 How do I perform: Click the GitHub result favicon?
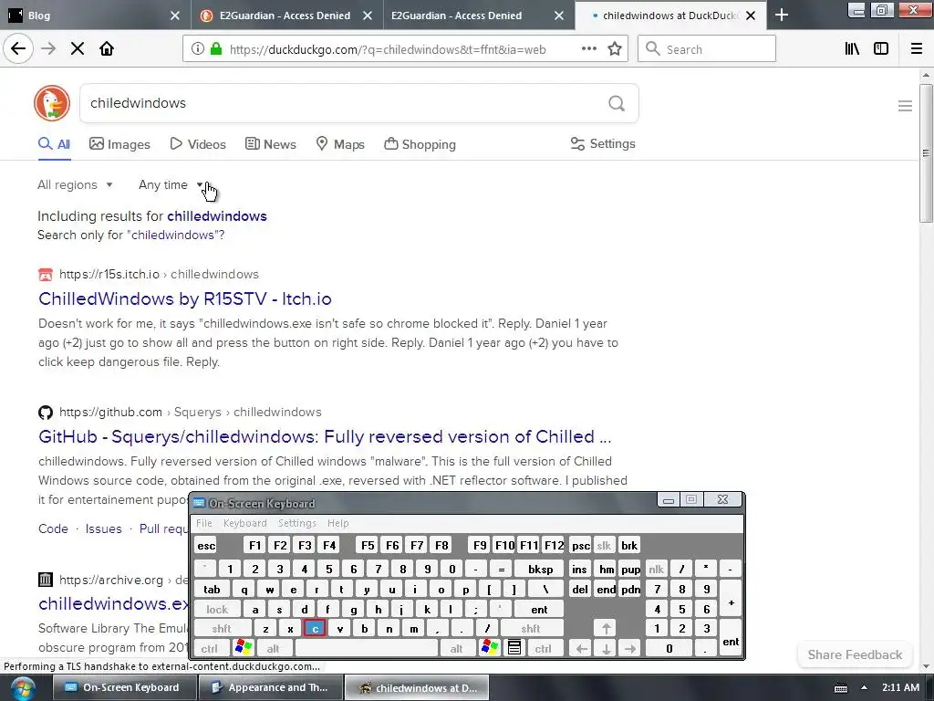coord(46,412)
